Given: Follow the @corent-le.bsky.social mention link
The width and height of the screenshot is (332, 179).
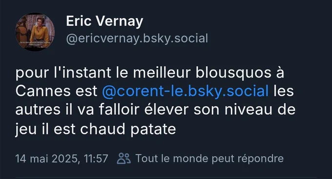Looking at the screenshot, I should pos(185,91).
